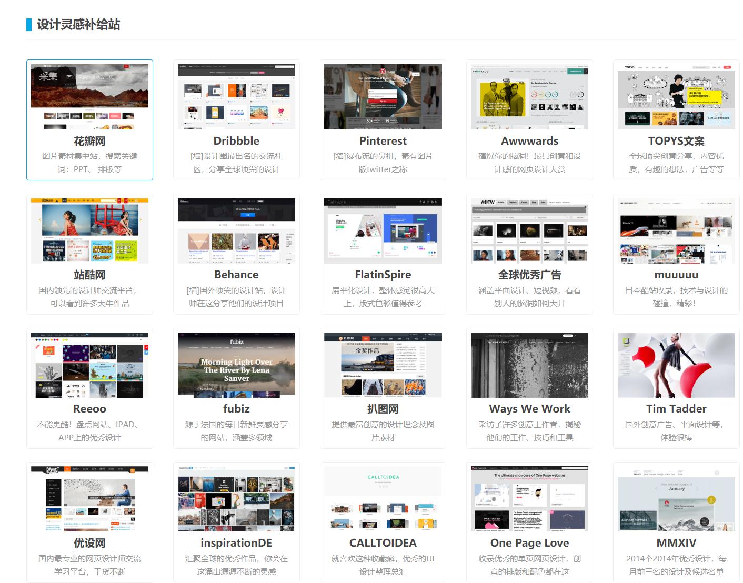
Task: Open the MMXIV title link
Action: click(x=676, y=543)
